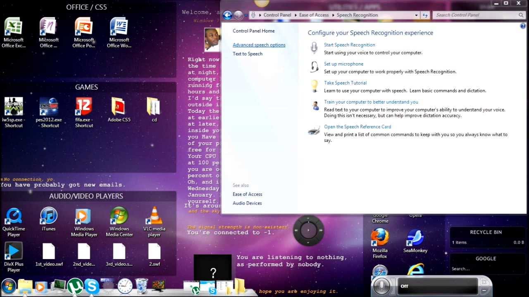Close the speech recognition bar
This screenshot has height=297, width=529.
point(484,282)
